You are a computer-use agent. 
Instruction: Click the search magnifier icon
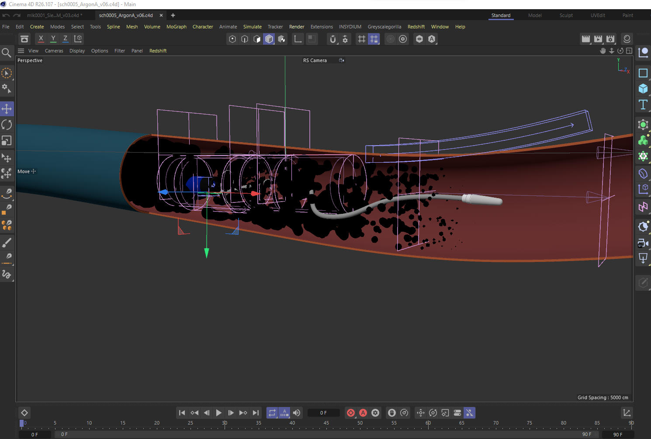[7, 53]
